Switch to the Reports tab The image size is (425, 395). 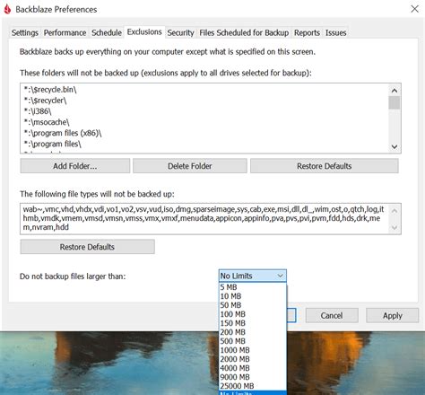pyautogui.click(x=307, y=32)
